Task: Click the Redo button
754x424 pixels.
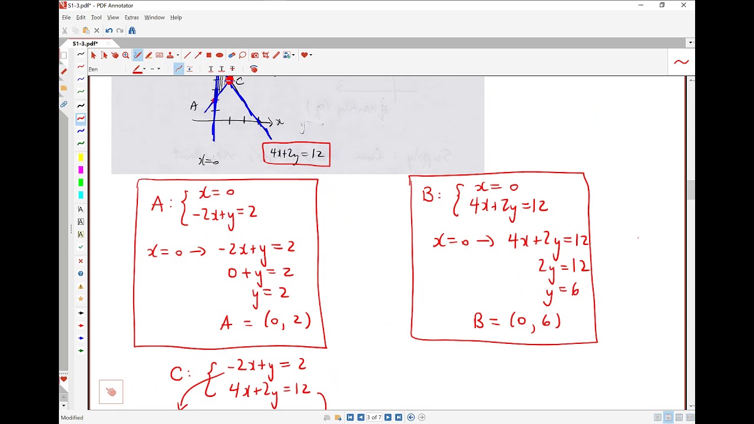Action: [120, 31]
